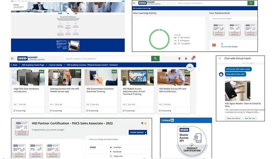The image size is (275, 159).
Task: Click the green search button in the course catalog
Action: pyautogui.click(x=155, y=59)
